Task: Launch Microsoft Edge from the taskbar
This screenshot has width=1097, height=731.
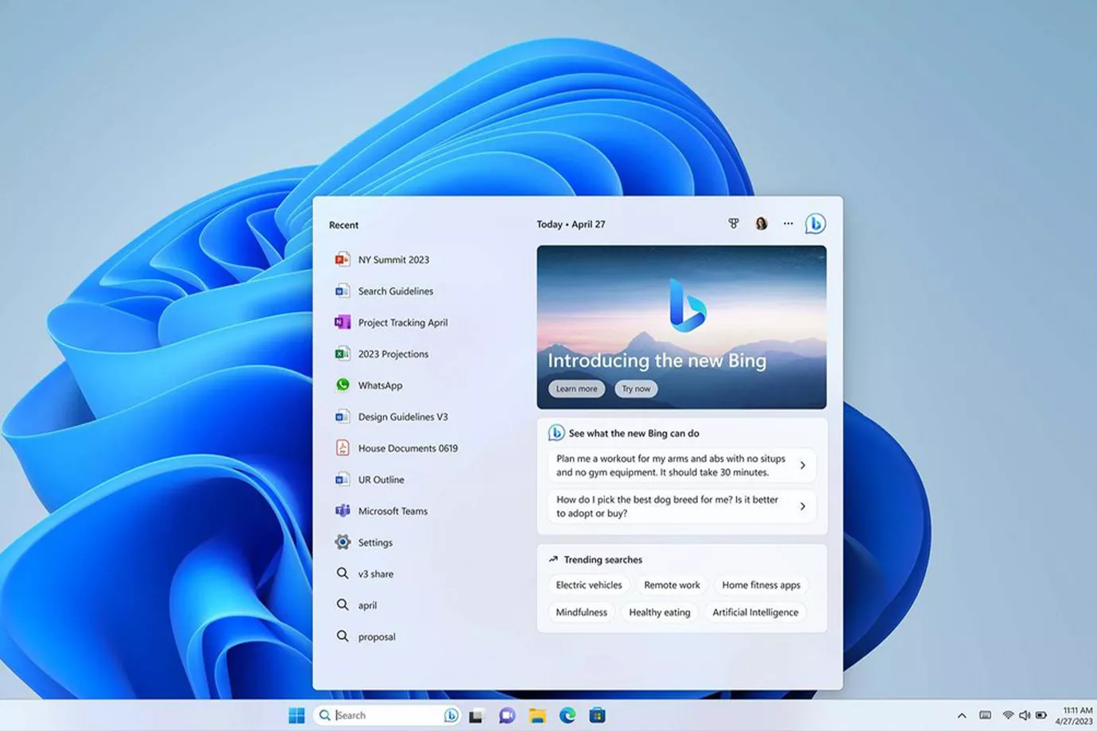Action: [568, 716]
